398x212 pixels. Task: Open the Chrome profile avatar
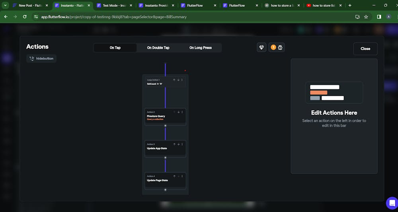(x=388, y=17)
